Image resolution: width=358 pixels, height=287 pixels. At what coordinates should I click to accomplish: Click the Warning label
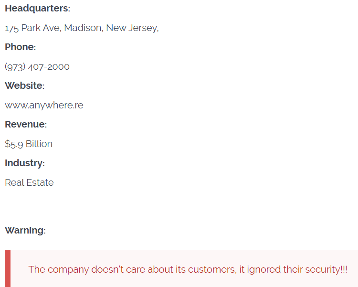(24, 231)
